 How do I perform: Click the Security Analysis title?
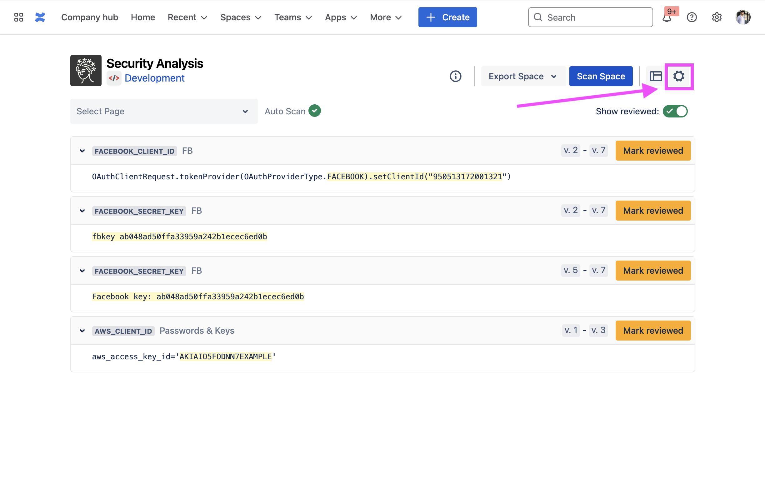point(155,63)
